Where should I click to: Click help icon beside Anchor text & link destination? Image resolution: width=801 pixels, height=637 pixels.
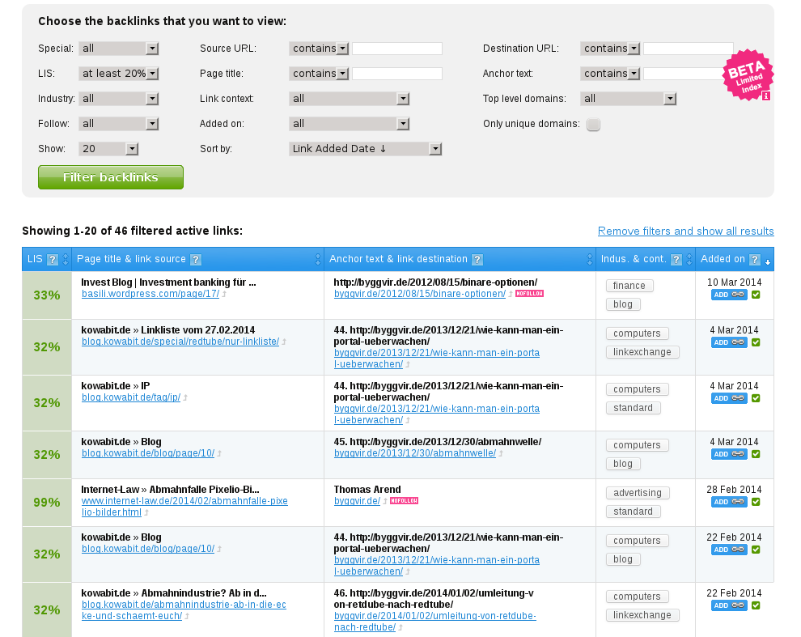click(477, 260)
